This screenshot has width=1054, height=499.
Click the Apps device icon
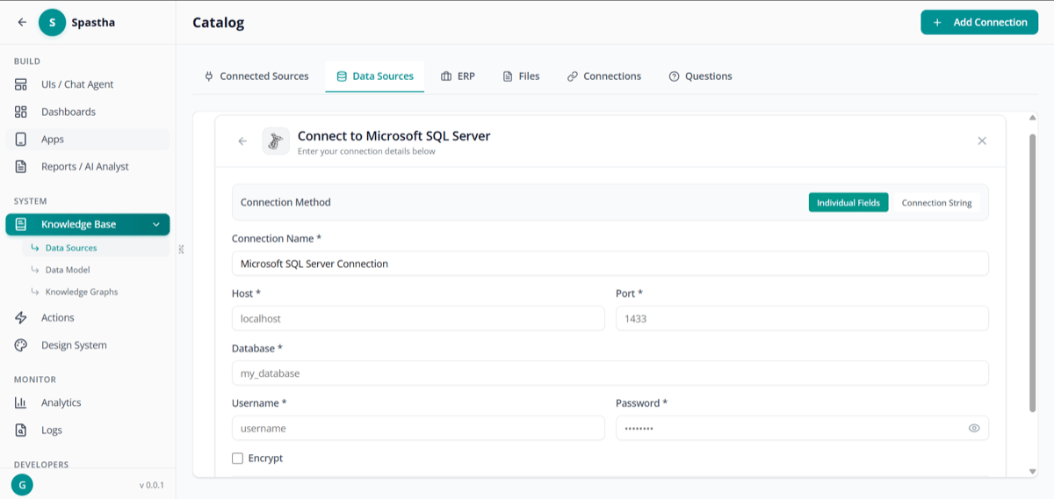[21, 139]
